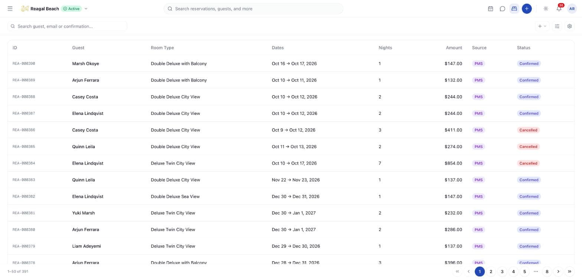Click the blue plus create button
The width and height of the screenshot is (582, 279).
point(526,9)
